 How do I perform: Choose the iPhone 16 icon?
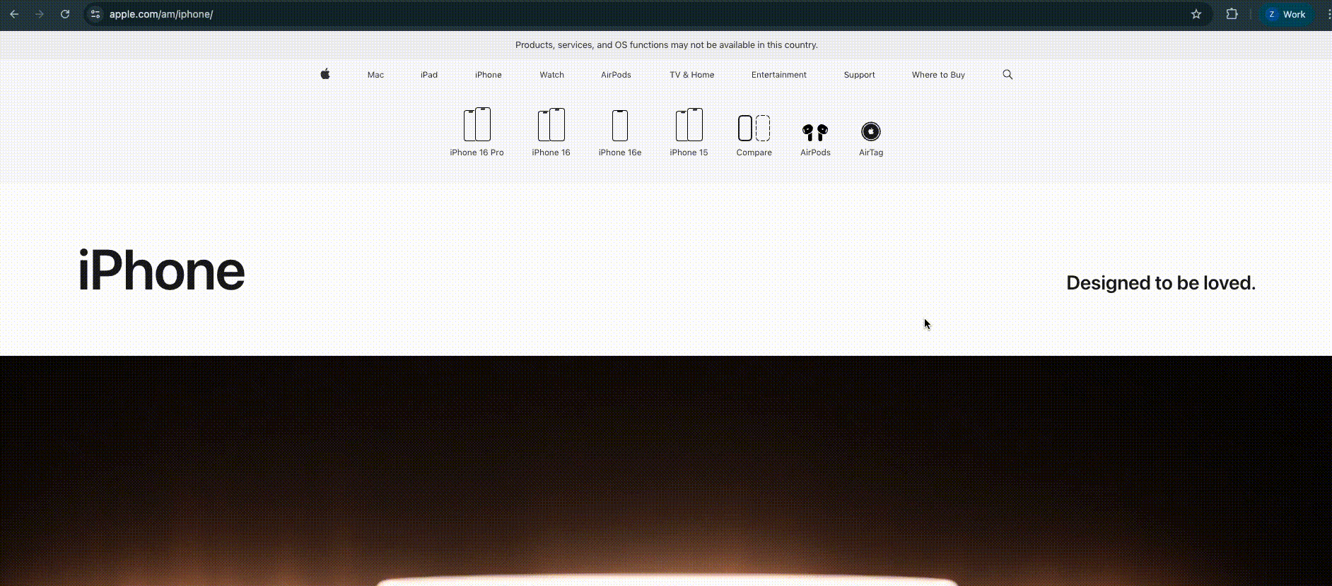[551, 125]
